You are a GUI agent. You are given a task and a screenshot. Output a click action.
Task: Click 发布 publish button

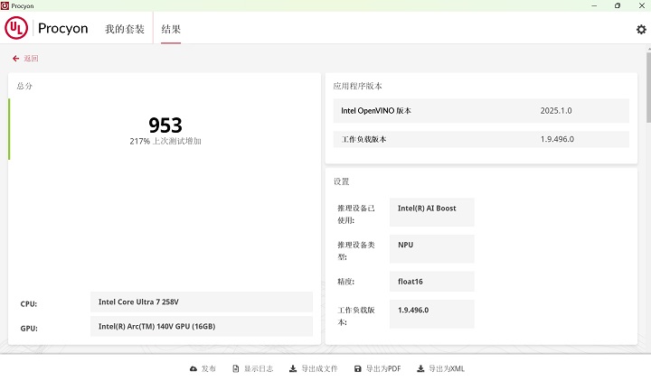[x=203, y=368]
